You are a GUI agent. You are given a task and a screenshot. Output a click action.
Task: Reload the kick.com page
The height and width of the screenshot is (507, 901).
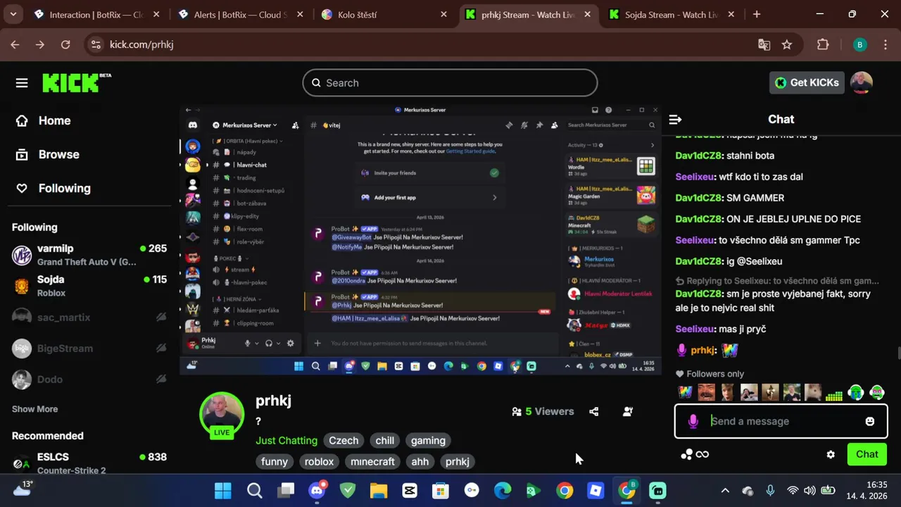pos(65,44)
